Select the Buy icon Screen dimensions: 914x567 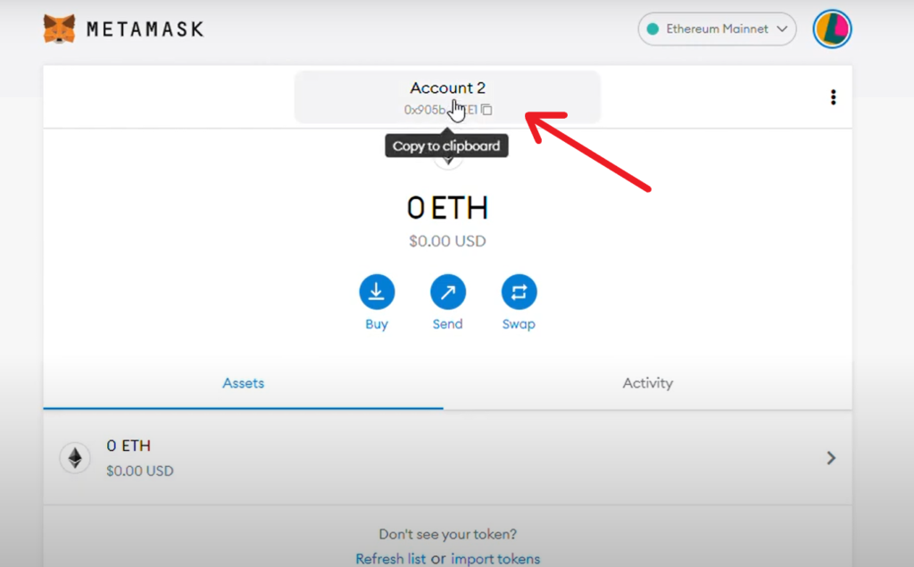tap(377, 289)
